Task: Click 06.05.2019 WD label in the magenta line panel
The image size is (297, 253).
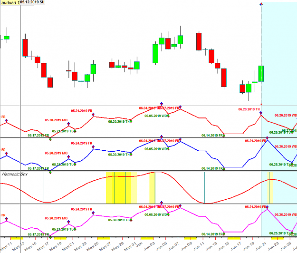Action: [x=156, y=215]
